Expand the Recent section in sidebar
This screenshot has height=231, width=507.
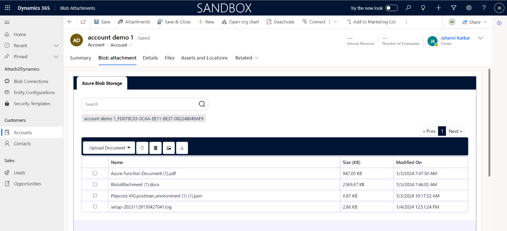[56, 46]
